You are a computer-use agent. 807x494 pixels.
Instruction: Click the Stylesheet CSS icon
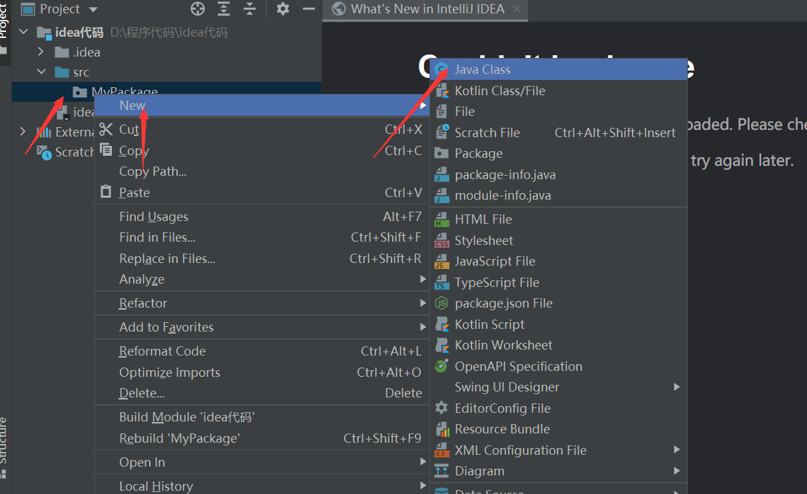coord(441,240)
